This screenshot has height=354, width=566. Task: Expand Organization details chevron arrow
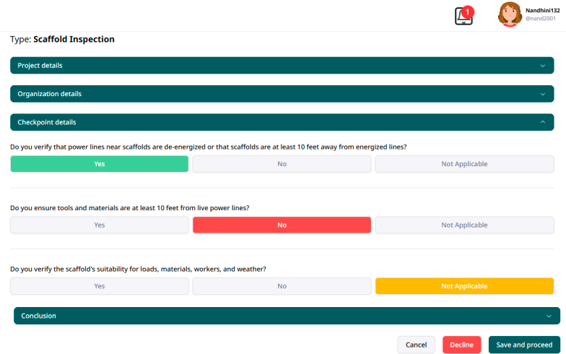click(542, 94)
